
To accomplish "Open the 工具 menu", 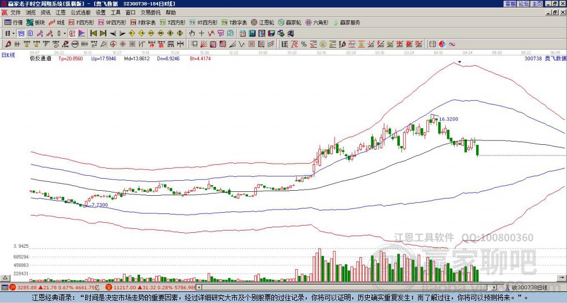I will point(116,13).
